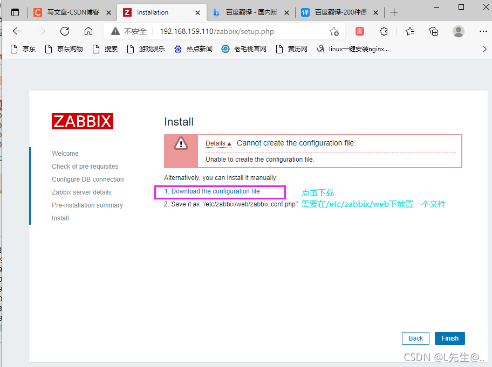Viewport: 492px width, 367px height.
Task: Click the warning triangle in error box
Action: (181, 143)
